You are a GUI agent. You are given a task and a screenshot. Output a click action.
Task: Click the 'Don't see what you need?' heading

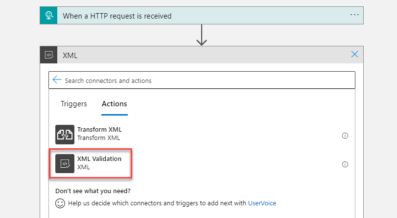(x=93, y=191)
